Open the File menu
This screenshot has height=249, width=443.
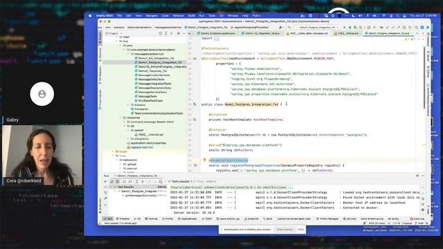(x=119, y=15)
